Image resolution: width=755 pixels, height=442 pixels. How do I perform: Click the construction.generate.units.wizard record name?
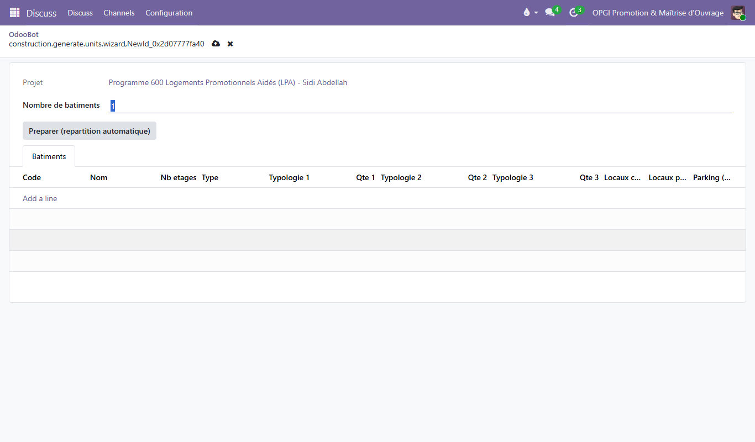point(107,44)
